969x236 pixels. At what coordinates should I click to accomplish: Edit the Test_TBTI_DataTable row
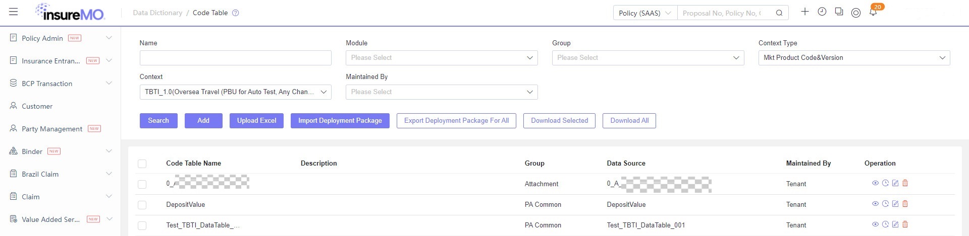pyautogui.click(x=895, y=224)
